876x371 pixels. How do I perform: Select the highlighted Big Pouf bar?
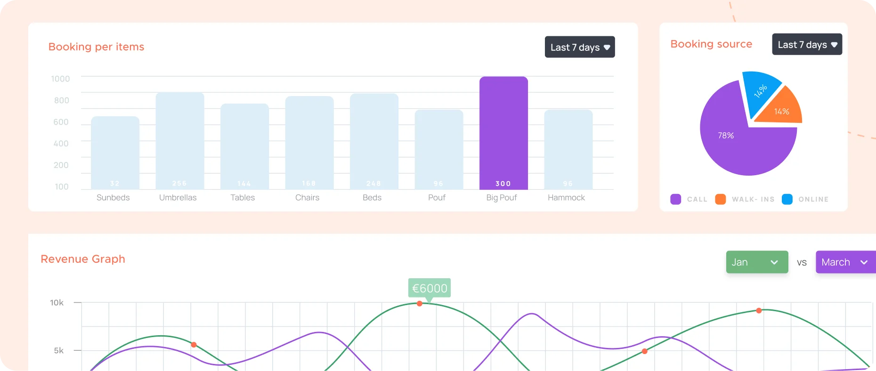(x=503, y=133)
